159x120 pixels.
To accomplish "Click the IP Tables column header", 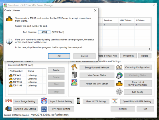I will click(x=142, y=20).
